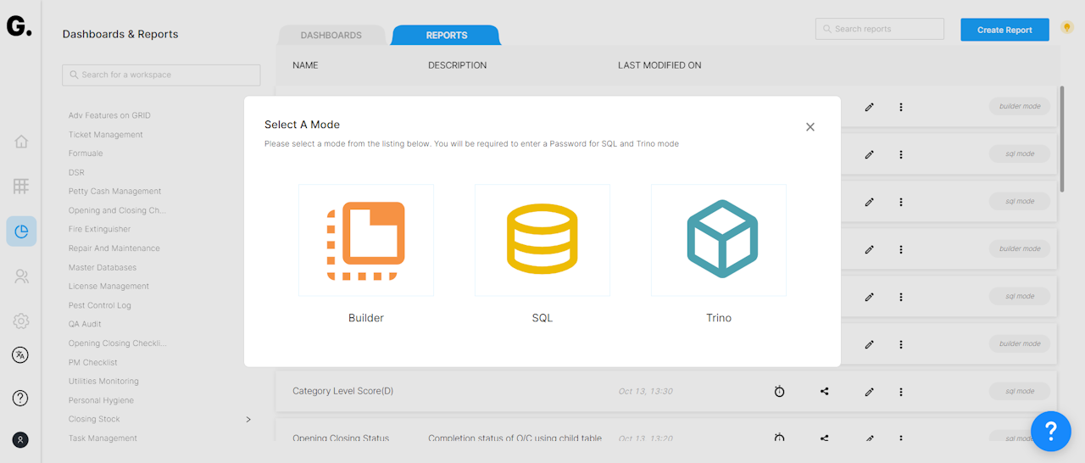Open Opening and Closing Ch... workspace
The image size is (1085, 463).
coord(118,210)
